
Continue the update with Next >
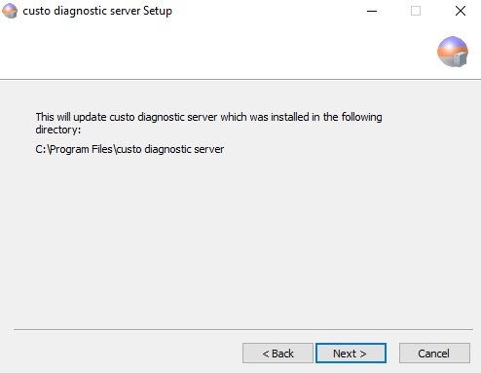(351, 354)
